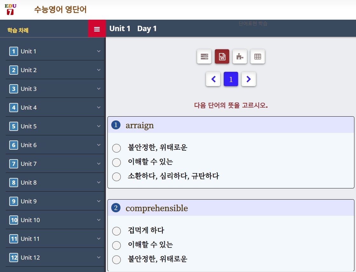Switch to the table grid view icon
Image resolution: width=356 pixels, height=272 pixels.
click(x=257, y=57)
